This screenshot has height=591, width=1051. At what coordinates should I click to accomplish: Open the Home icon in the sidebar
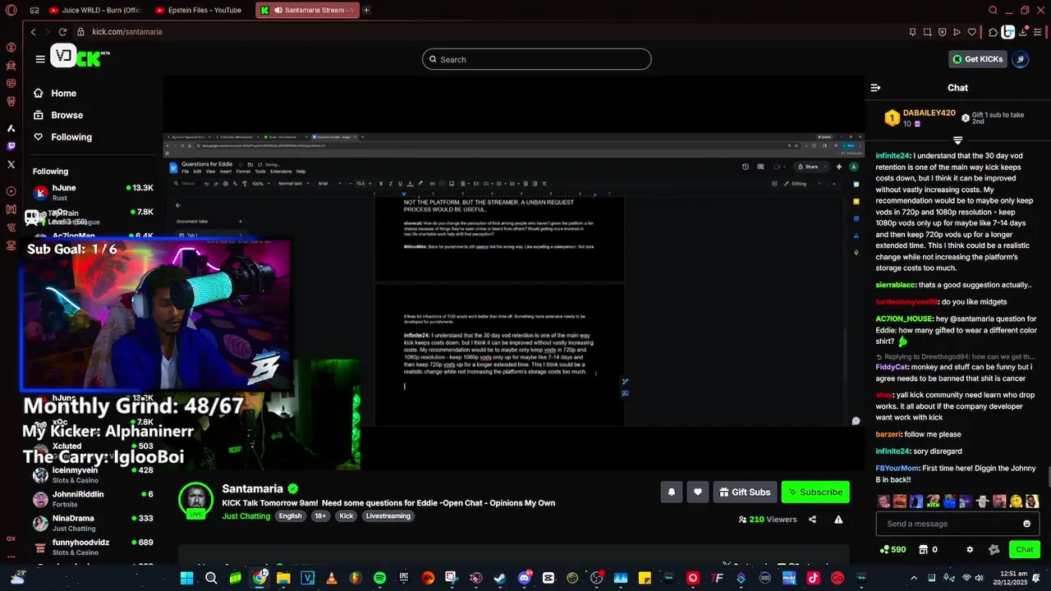[39, 93]
